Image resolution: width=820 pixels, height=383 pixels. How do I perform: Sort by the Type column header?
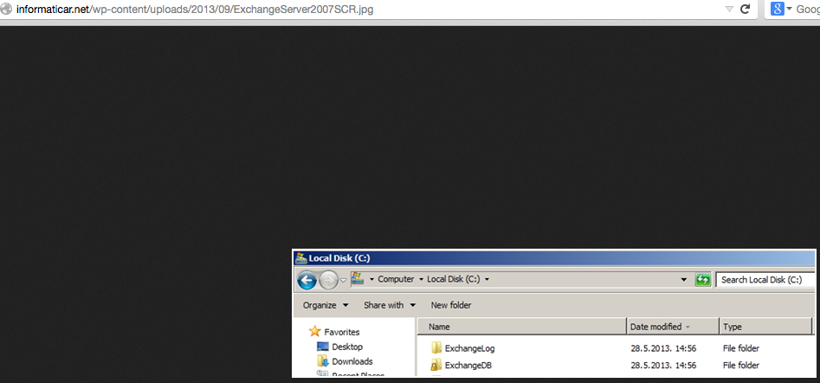click(766, 327)
